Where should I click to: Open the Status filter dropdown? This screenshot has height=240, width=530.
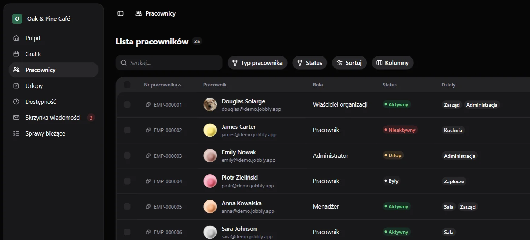pos(310,63)
